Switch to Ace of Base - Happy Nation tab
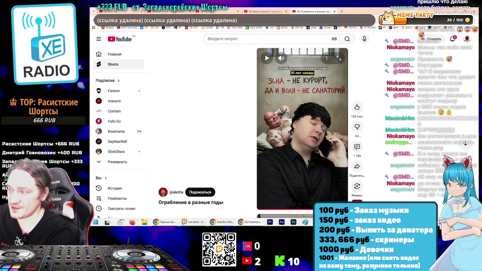The height and width of the screenshot is (271, 482). pyautogui.click(x=169, y=12)
